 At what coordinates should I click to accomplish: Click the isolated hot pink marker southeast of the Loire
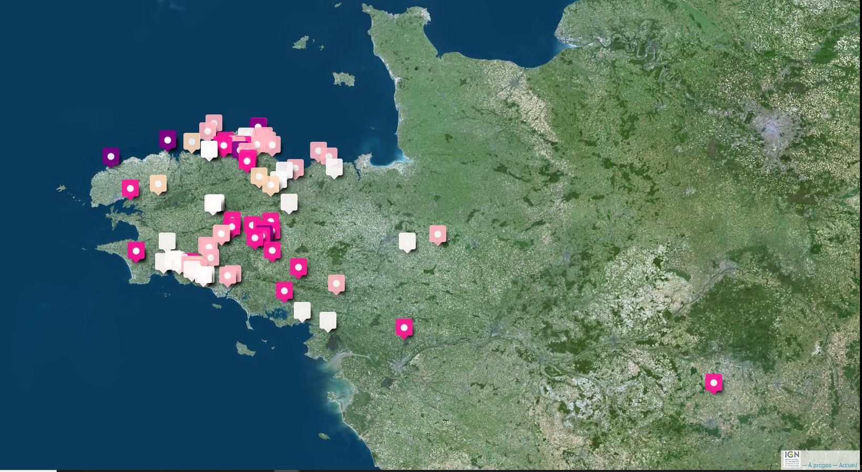pos(713,383)
